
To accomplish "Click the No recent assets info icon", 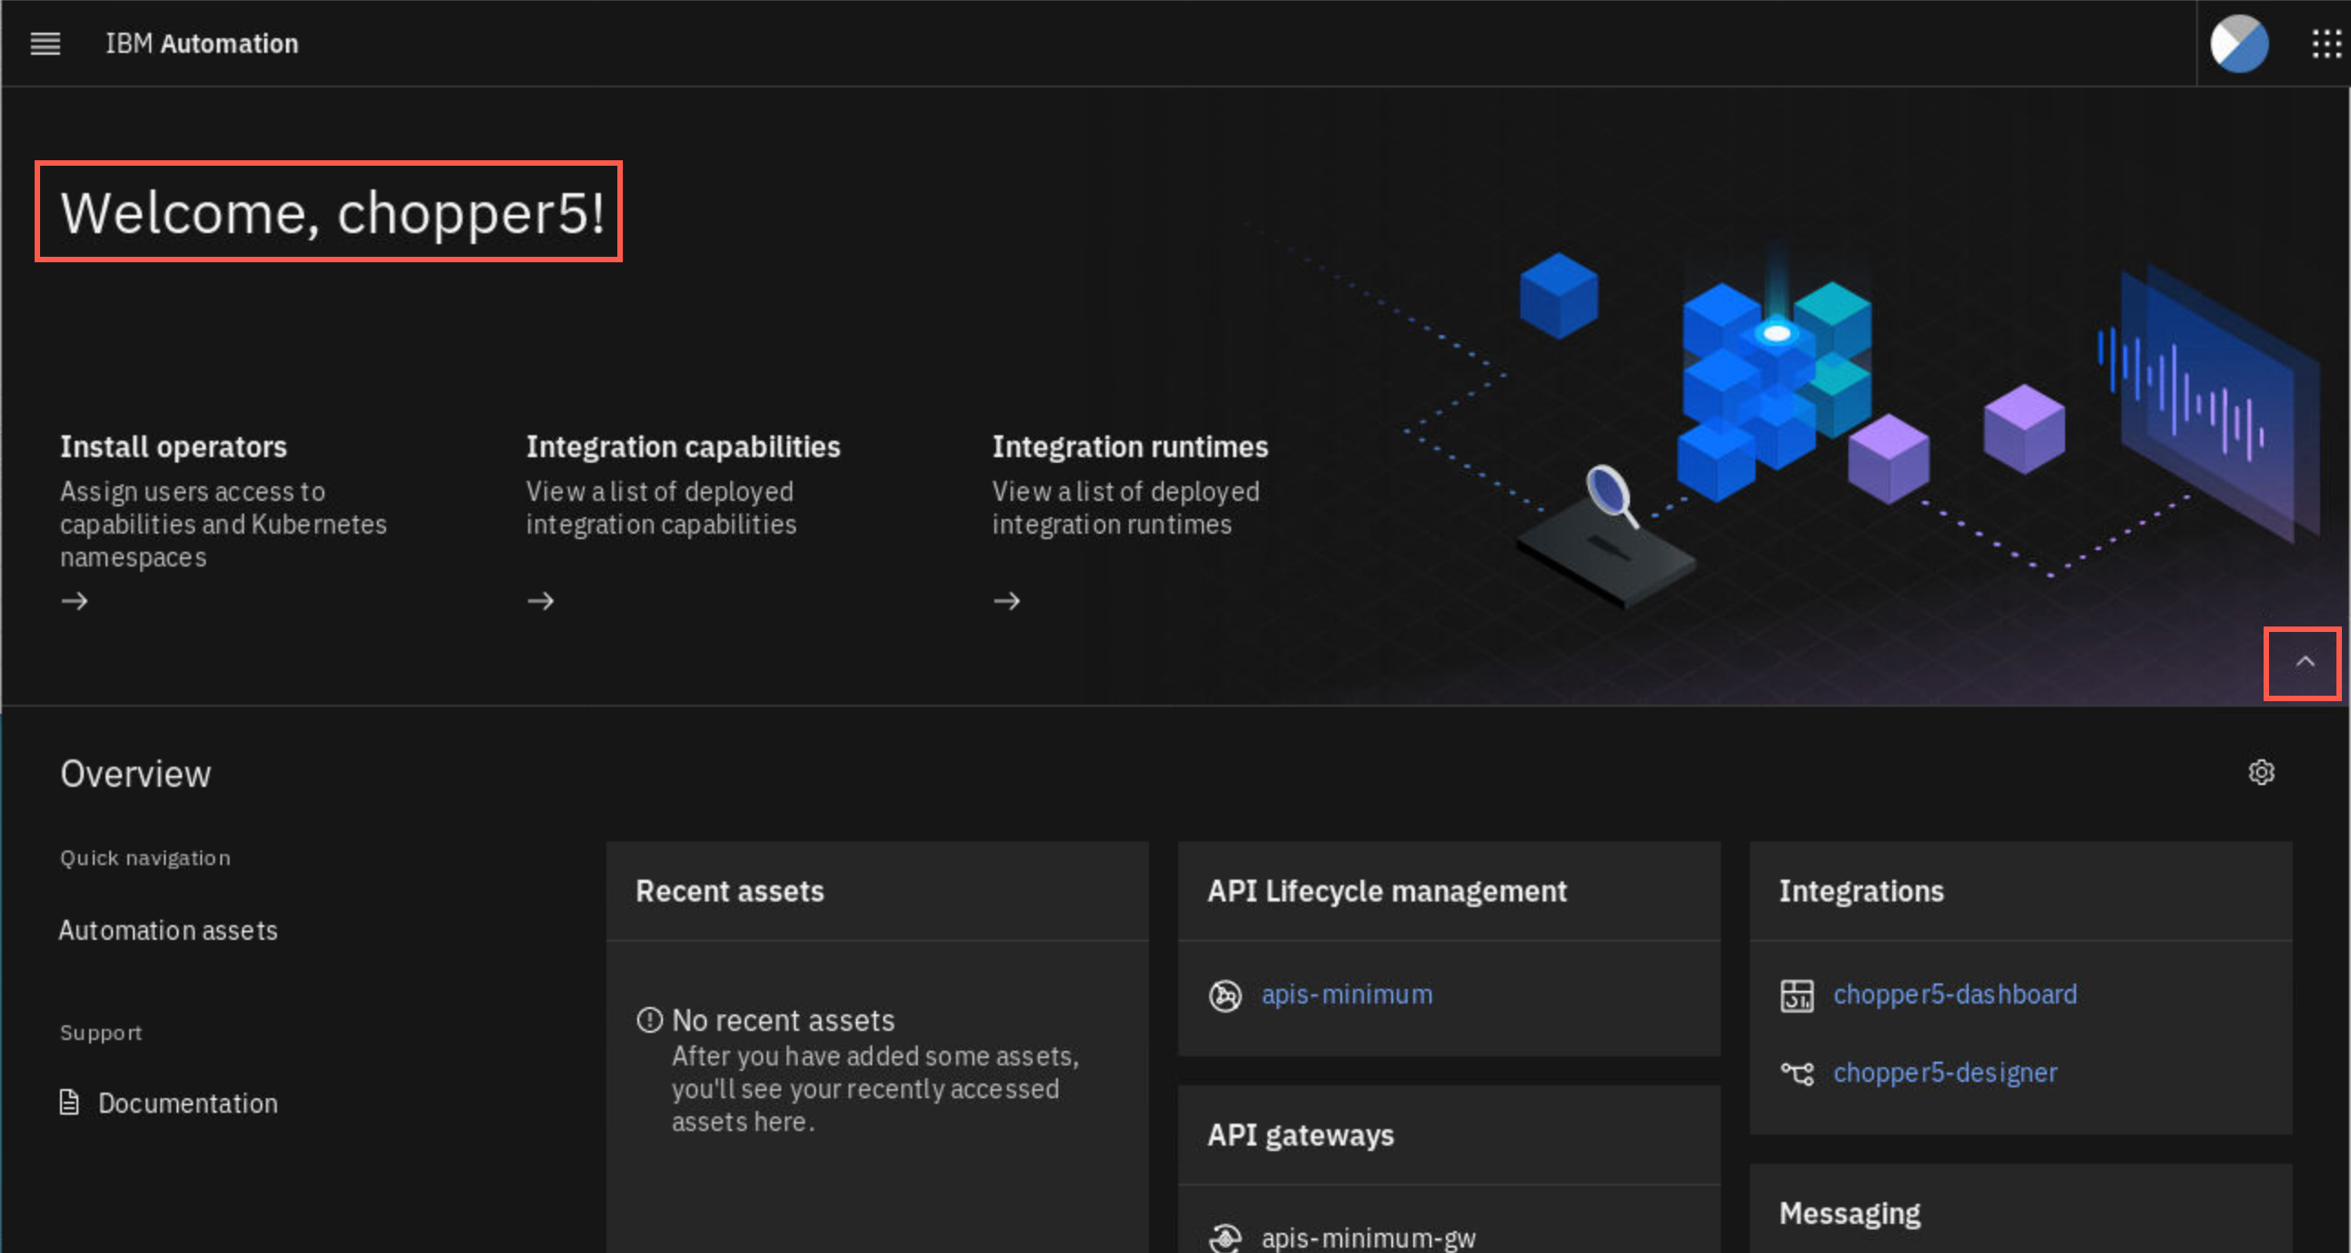I will (649, 1019).
